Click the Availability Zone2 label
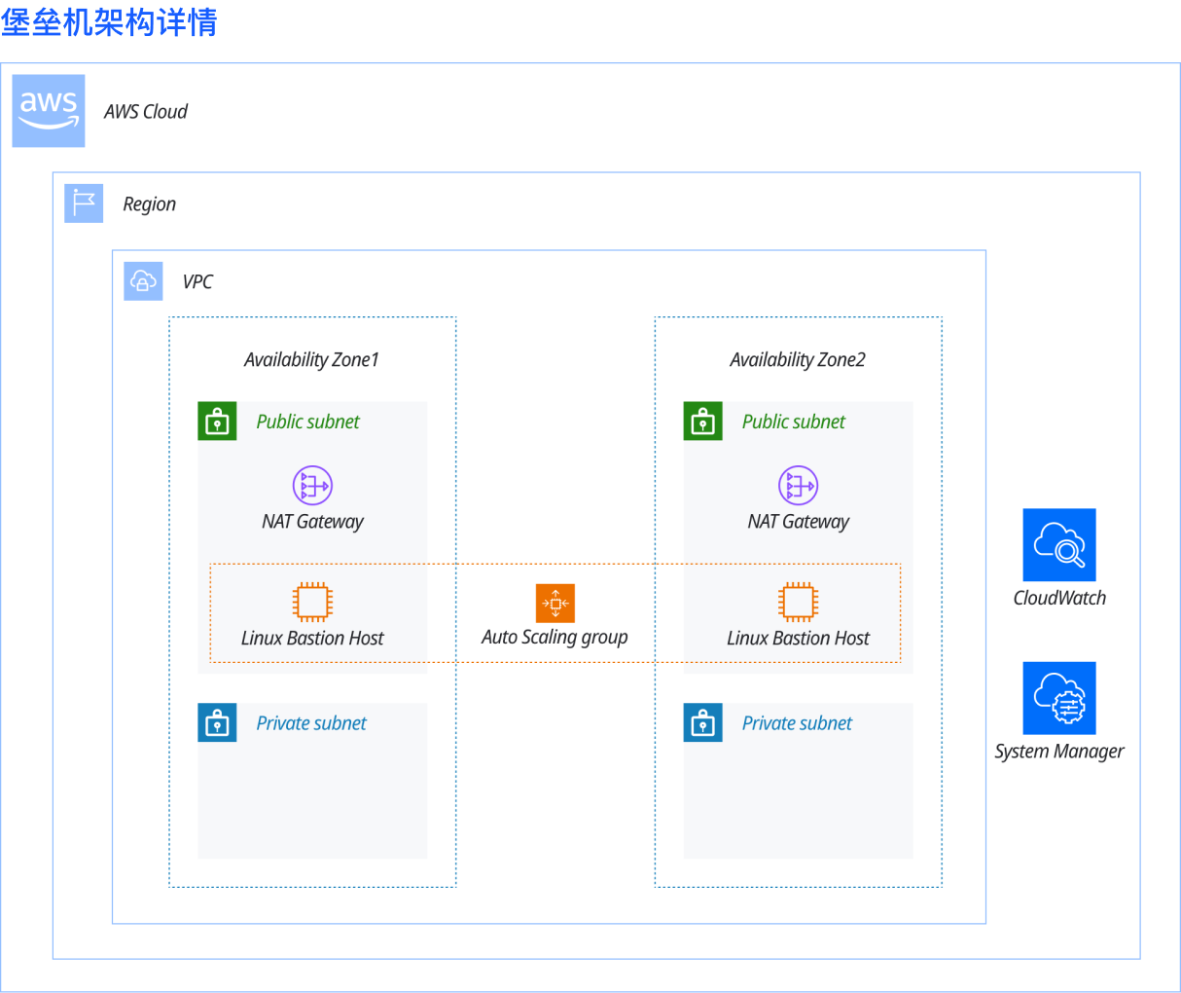This screenshot has height=993, width=1181. click(798, 359)
